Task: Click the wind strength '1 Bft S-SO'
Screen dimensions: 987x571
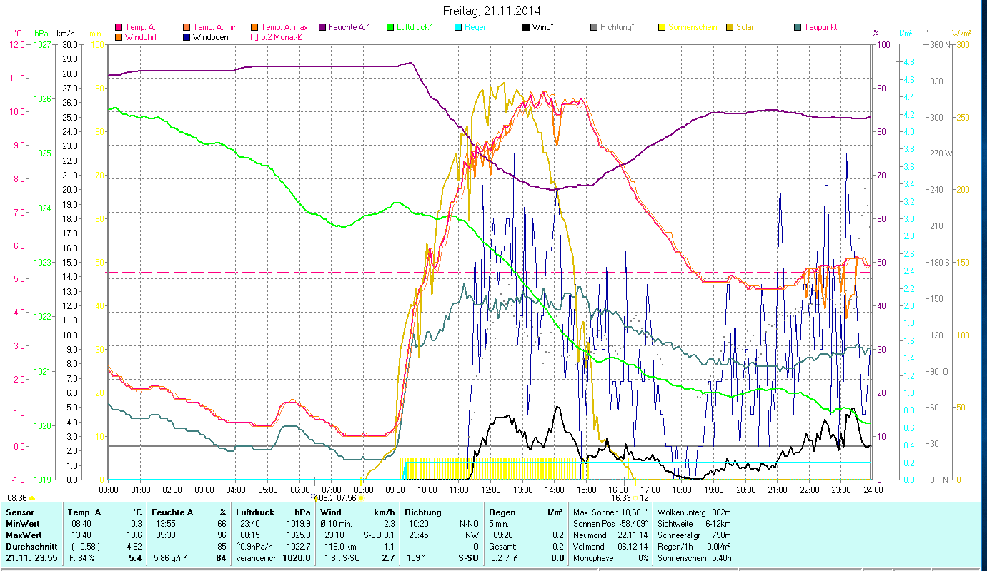Action: [x=342, y=558]
